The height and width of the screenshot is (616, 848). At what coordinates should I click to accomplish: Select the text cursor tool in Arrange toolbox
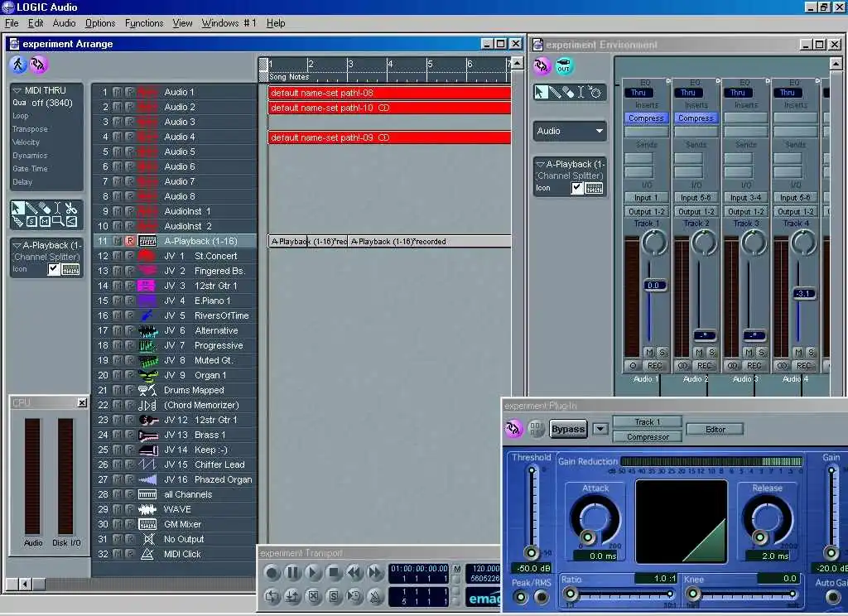pyautogui.click(x=57, y=208)
